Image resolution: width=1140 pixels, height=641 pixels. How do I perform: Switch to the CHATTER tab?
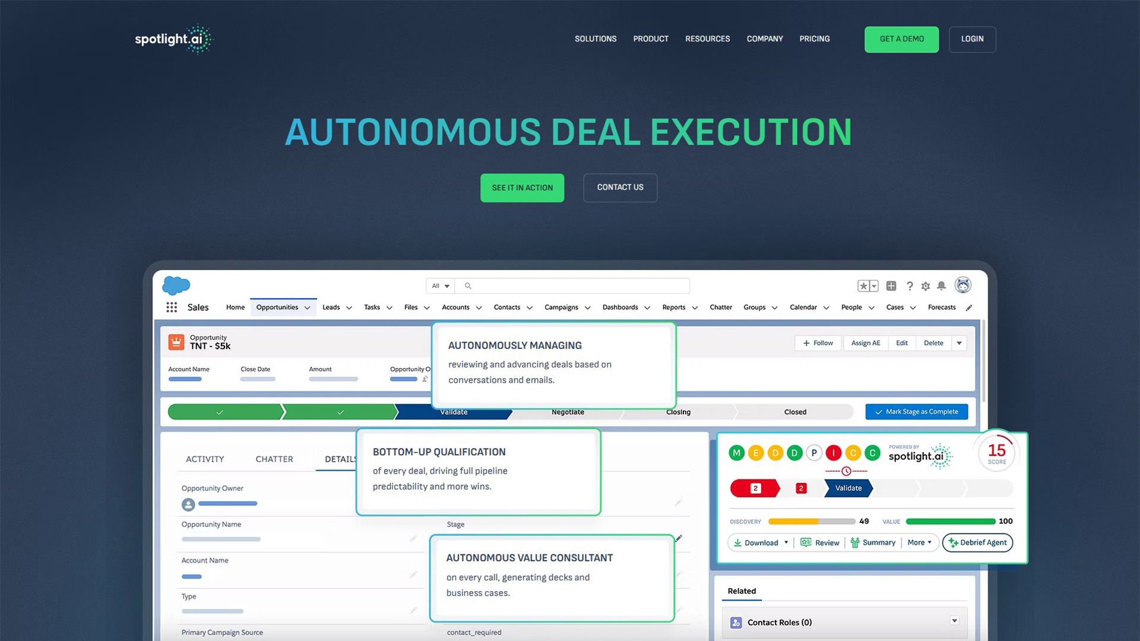[274, 459]
